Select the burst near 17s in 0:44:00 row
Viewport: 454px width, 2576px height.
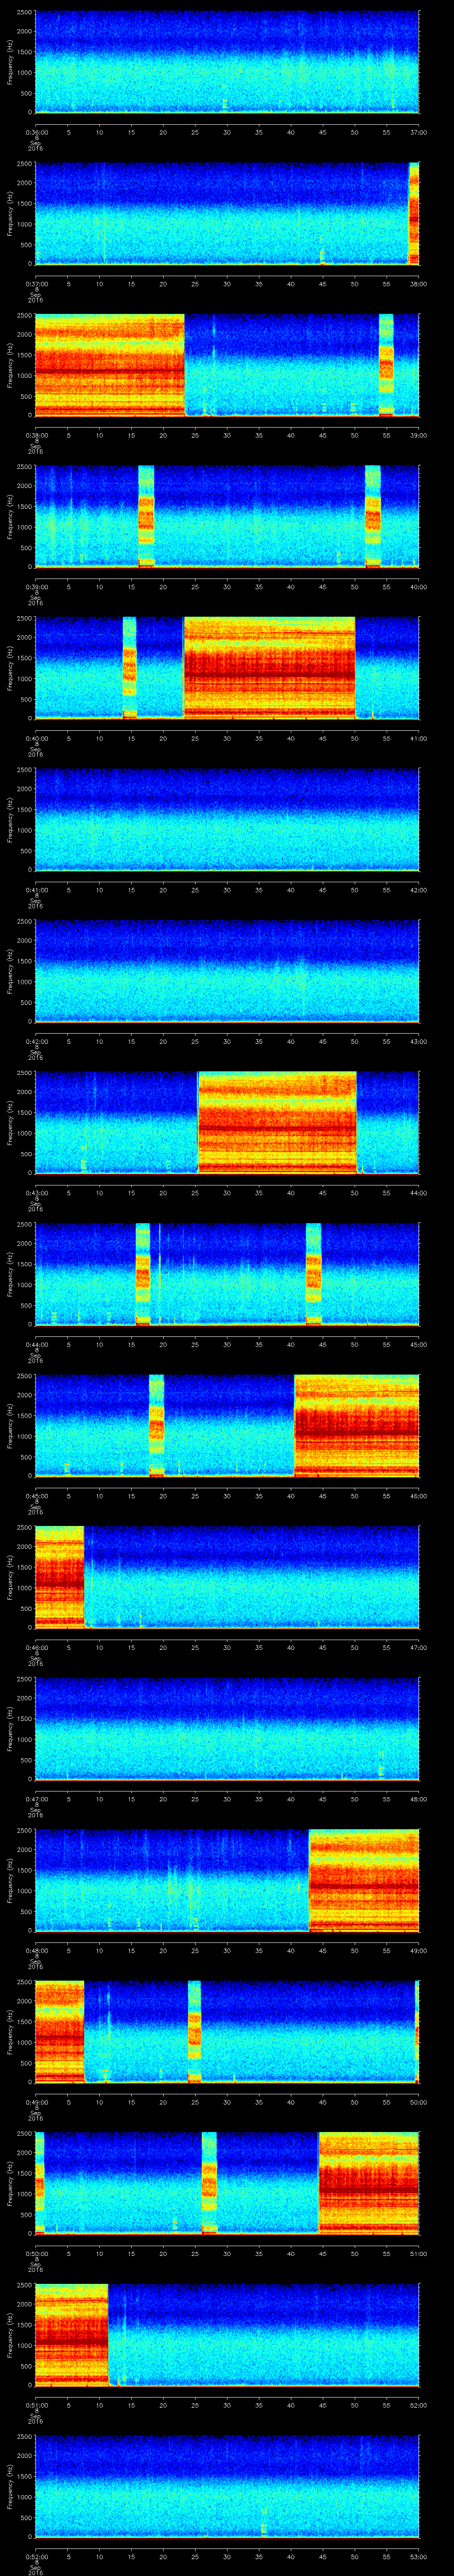coord(143,1273)
